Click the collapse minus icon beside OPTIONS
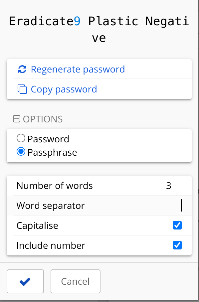 coord(16,118)
